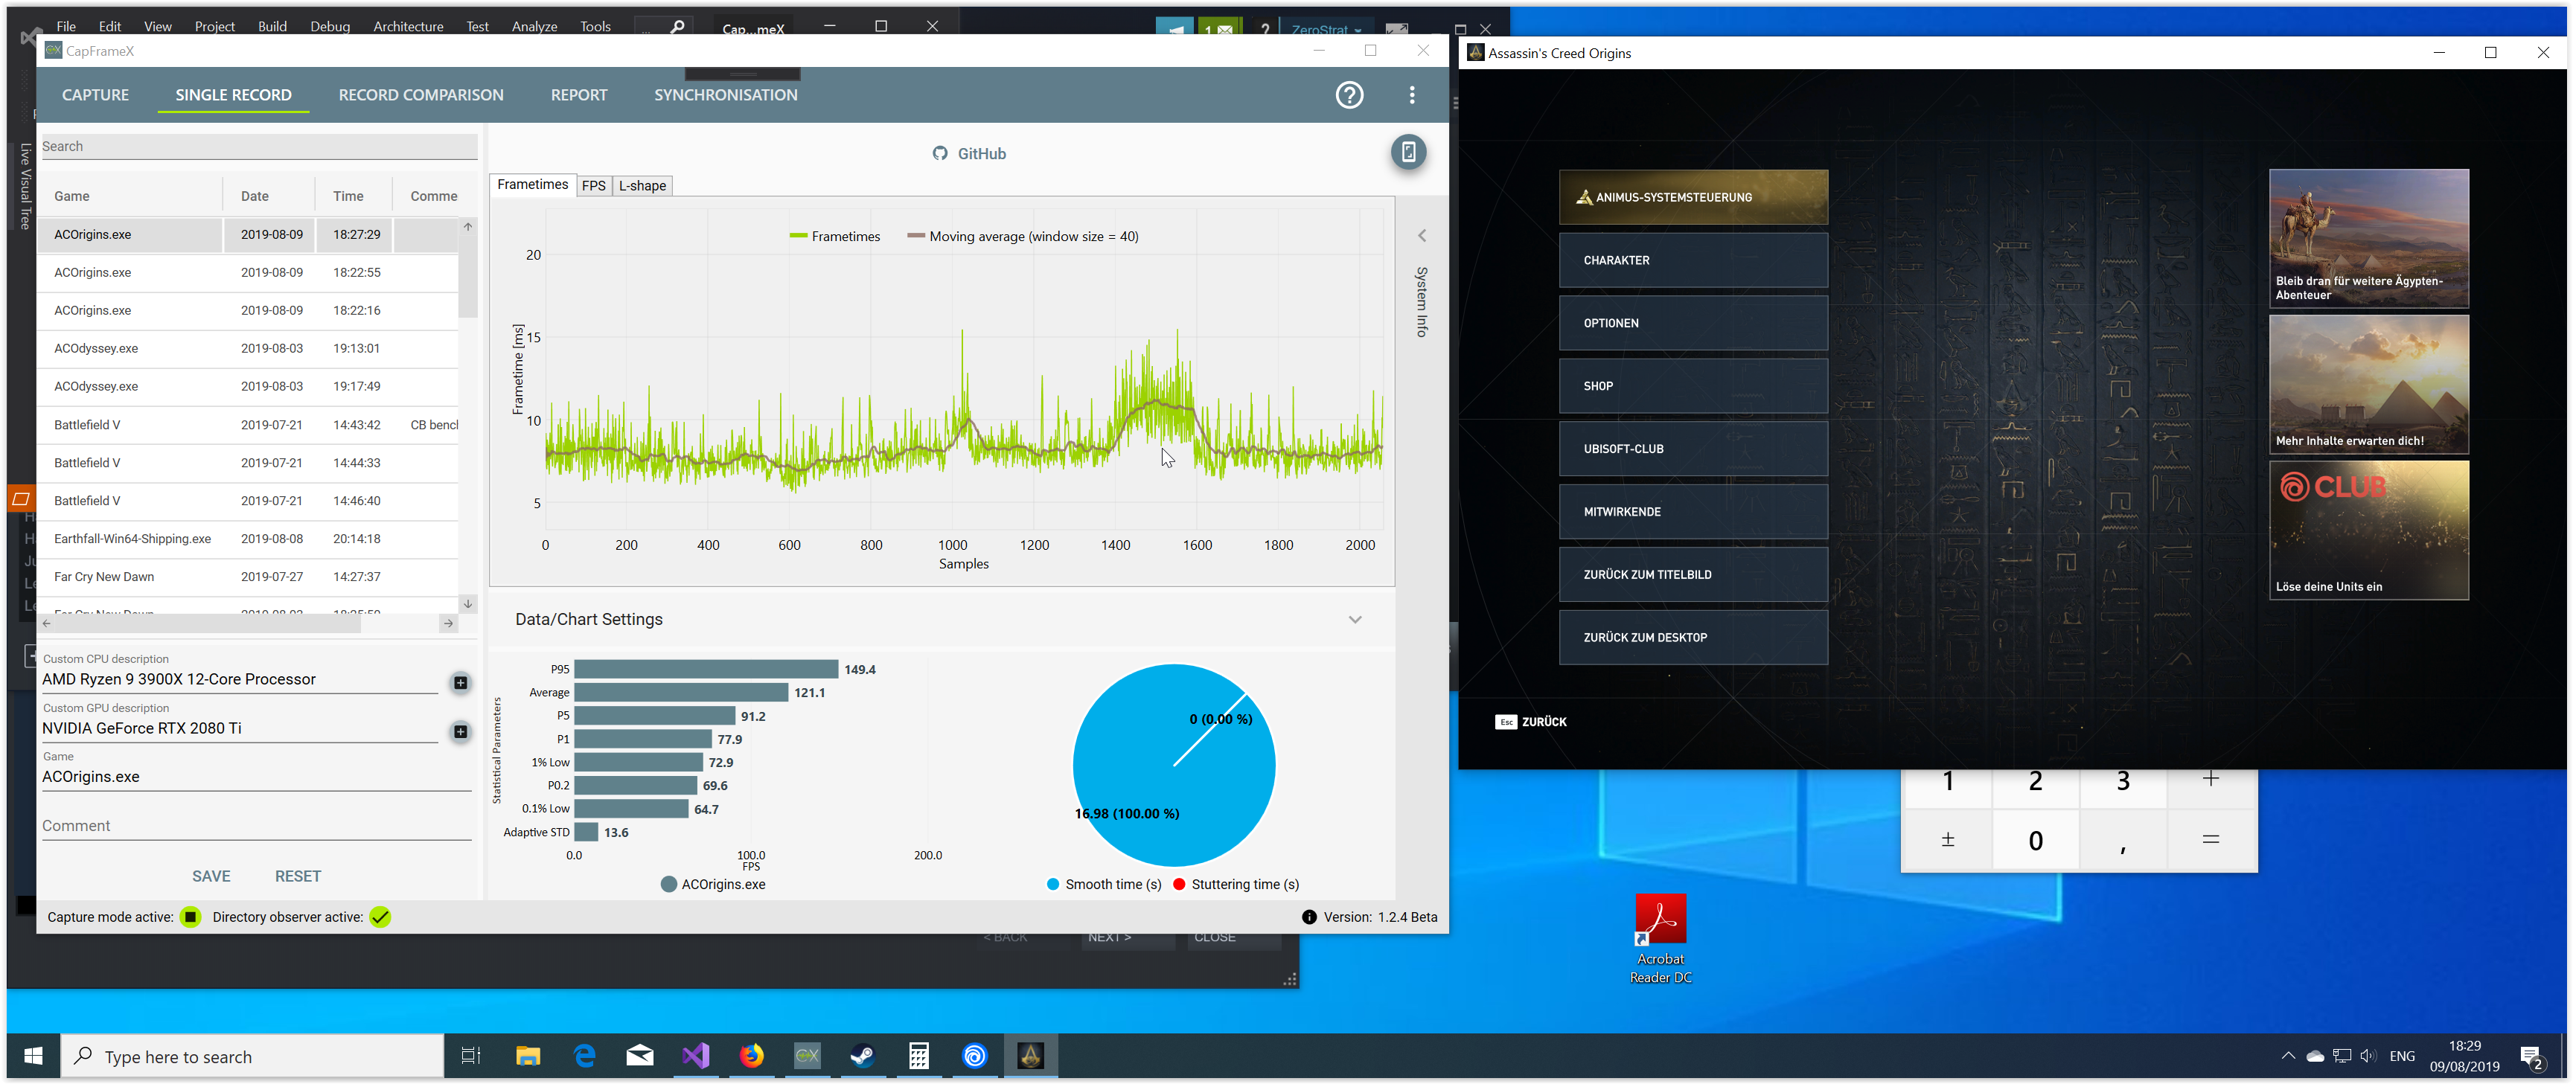Add custom GPU description with plus icon

point(461,731)
